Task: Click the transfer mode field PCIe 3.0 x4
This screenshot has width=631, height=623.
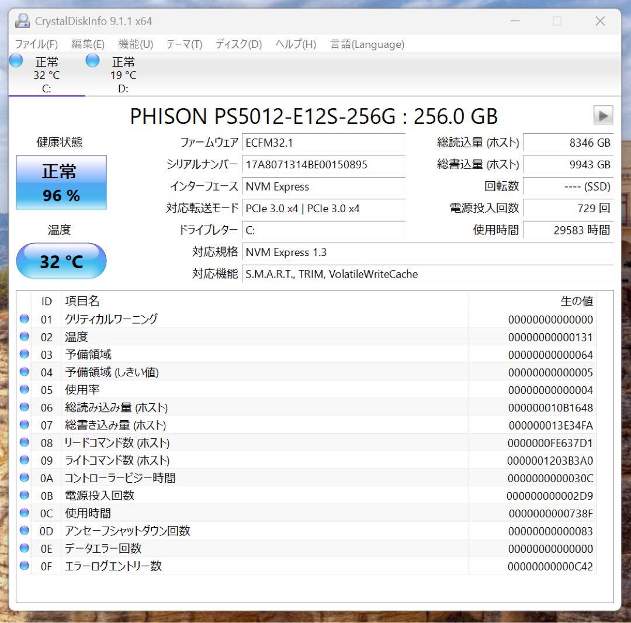Action: tap(324, 209)
